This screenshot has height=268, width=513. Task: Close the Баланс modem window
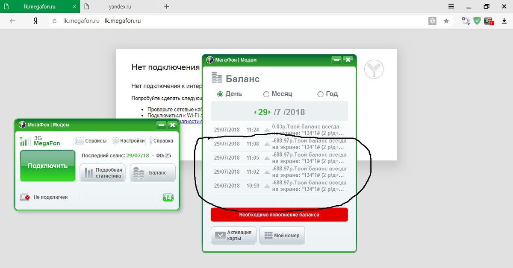[x=348, y=60]
